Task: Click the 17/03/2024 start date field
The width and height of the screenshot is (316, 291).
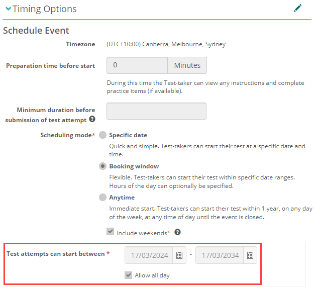Action: pos(149,255)
